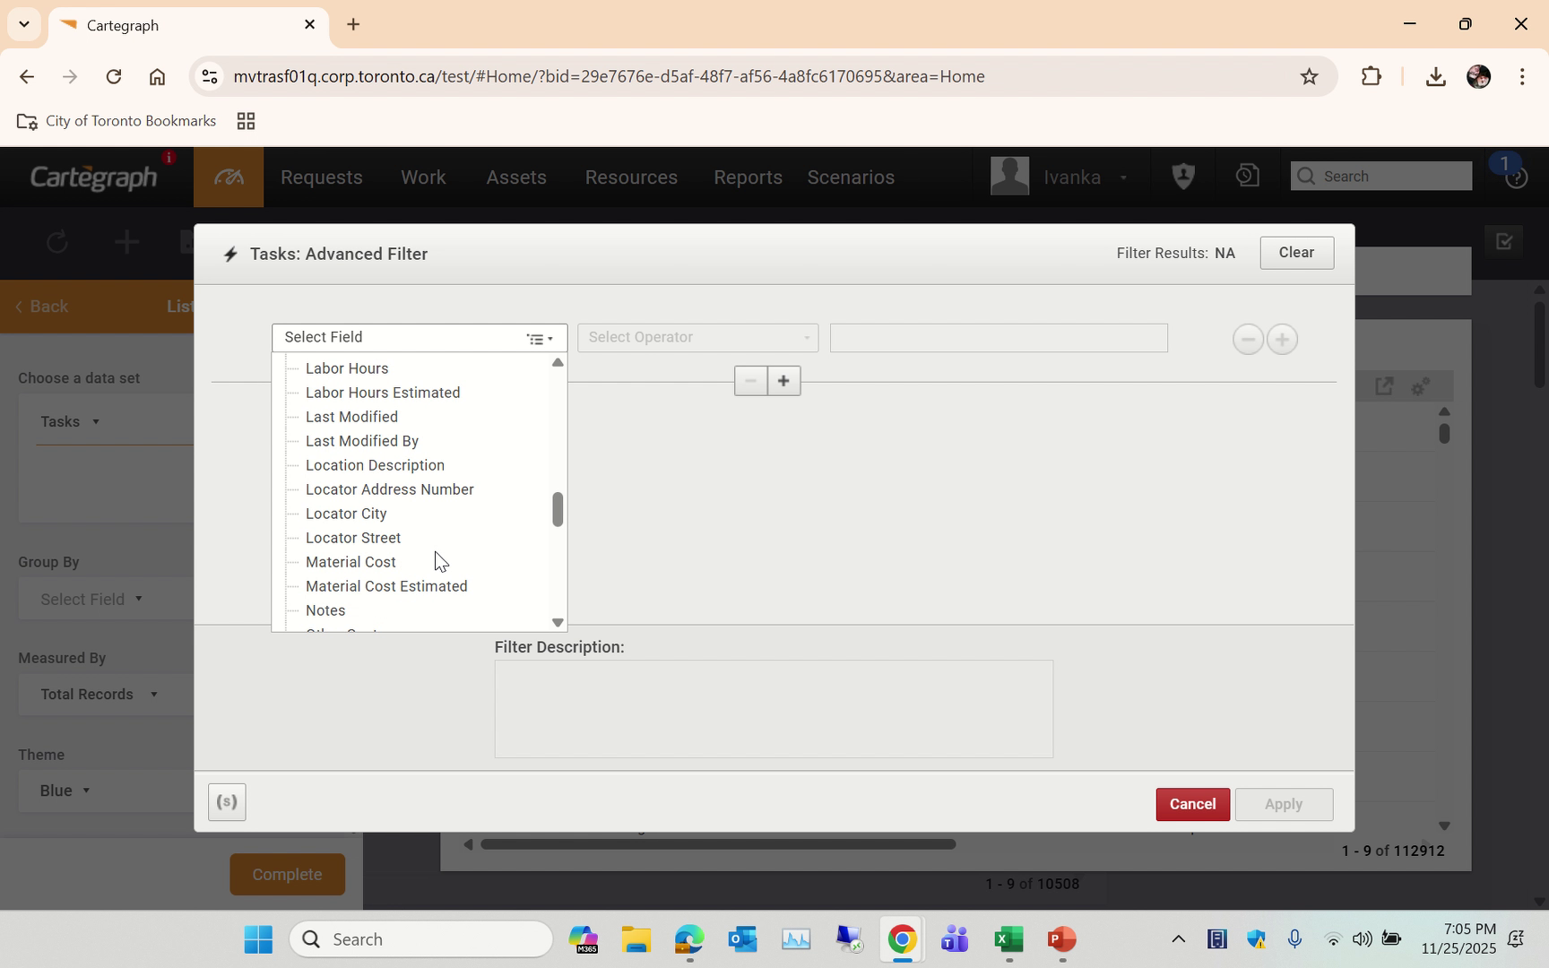Click the security shield icon
The height and width of the screenshot is (968, 1549).
coord(1182,176)
